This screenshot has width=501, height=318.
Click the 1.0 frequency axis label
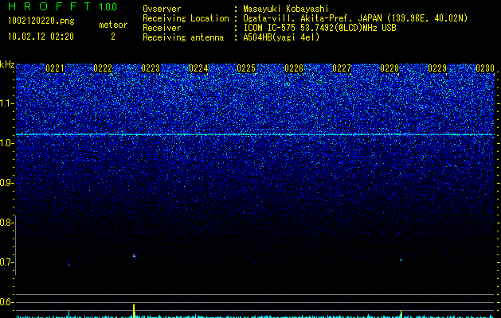click(x=7, y=143)
